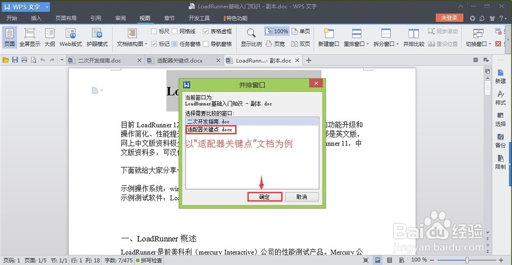512x265 pixels.
Task: Select web layout icon in status bar
Action: tap(401, 260)
